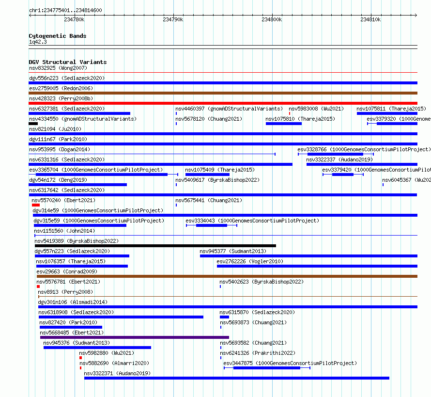
Task: Open the nsv1151560 (John2014) label
Action: (64, 231)
